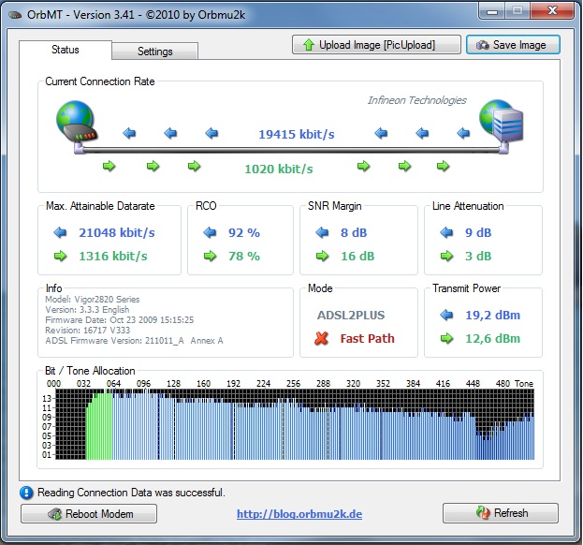Click the Revision: 16717 V333 line
Screen dimensions: 583x545
[x=87, y=330]
